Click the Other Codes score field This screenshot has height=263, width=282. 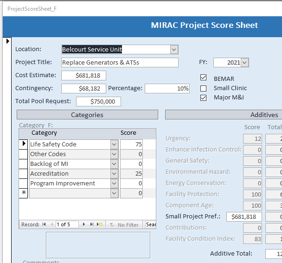coord(131,154)
